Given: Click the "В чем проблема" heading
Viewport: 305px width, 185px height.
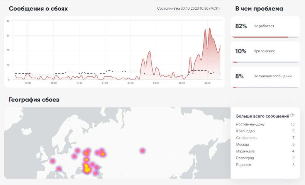Looking at the screenshot, I should coord(259,9).
